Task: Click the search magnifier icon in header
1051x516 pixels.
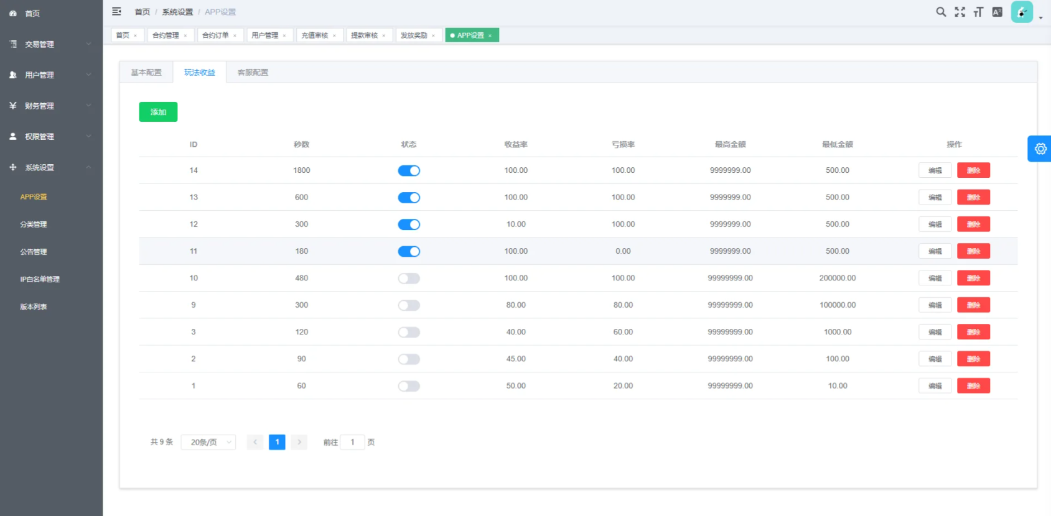Action: tap(941, 12)
